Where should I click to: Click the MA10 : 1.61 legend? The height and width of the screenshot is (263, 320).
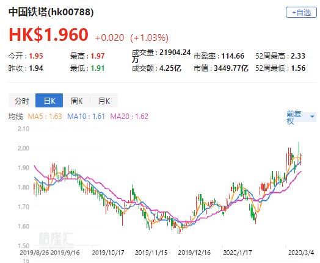[x=86, y=117]
